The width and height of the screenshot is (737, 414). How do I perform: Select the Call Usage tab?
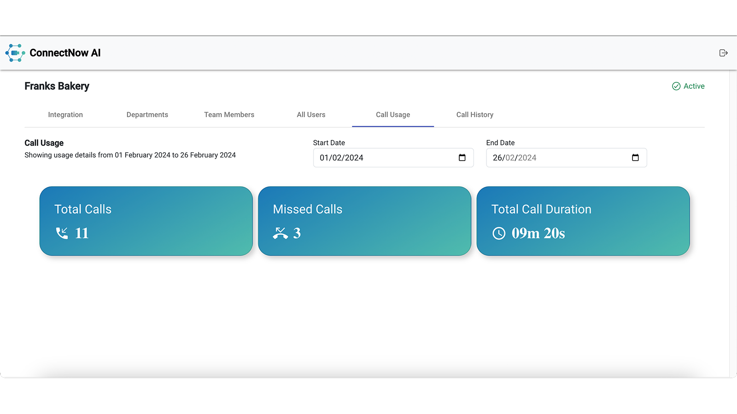(x=393, y=115)
